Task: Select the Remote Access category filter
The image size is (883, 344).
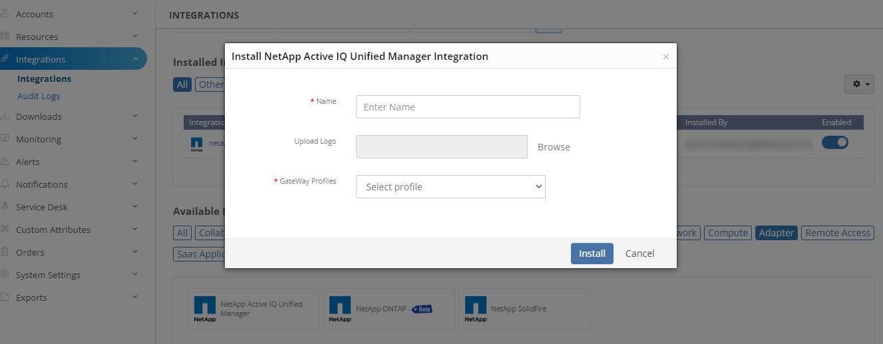Action: click(838, 233)
